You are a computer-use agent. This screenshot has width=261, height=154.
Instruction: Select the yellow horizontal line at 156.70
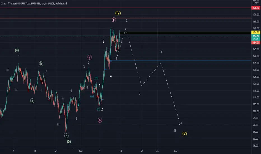tap(185, 33)
